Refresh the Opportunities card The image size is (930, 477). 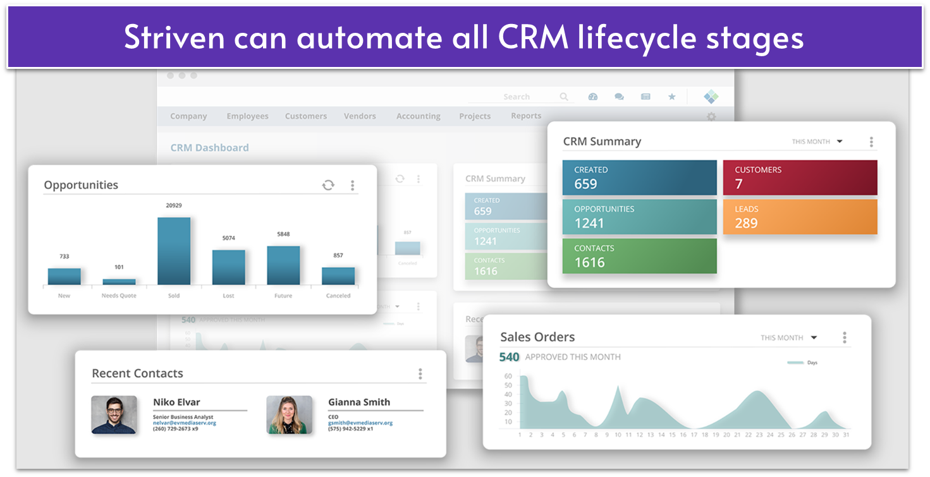pos(328,185)
